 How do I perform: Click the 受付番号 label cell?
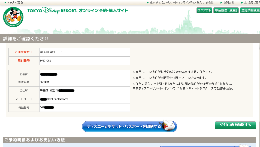(24, 61)
